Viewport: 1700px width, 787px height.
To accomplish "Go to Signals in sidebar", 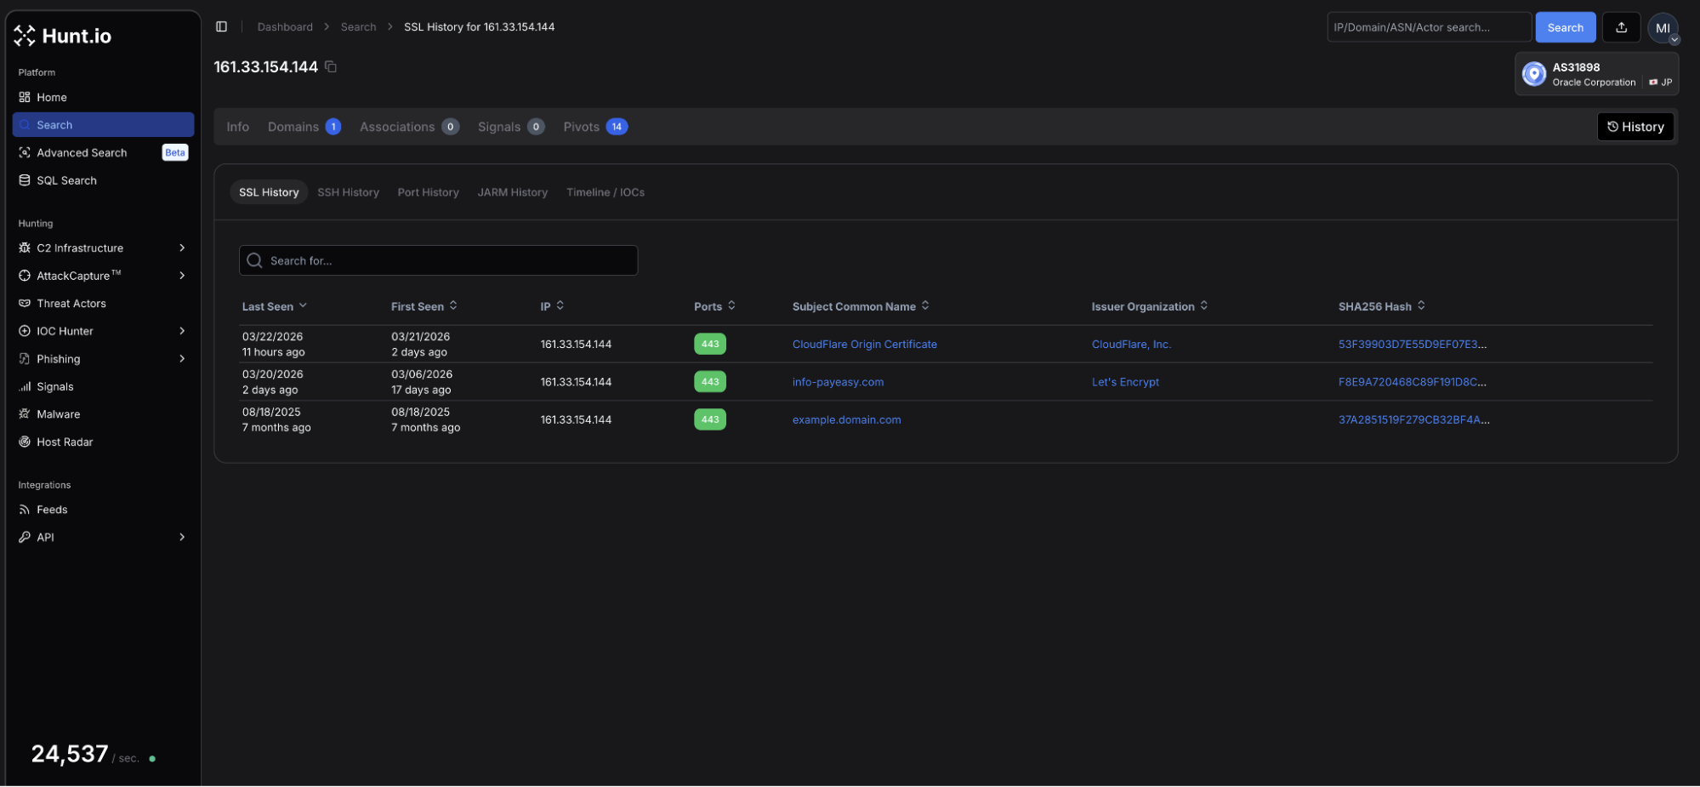I will coord(54,387).
